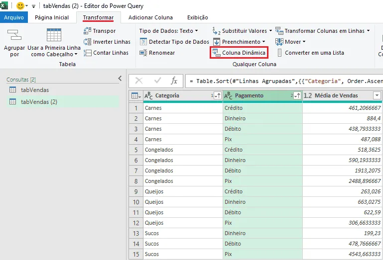This screenshot has width=383, height=260.
Task: Click Converter em uma Lista label
Action: 314,53
